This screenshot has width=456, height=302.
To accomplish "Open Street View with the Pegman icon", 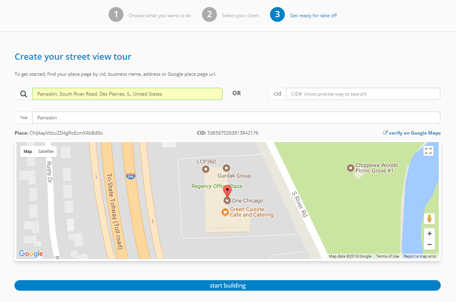I will click(429, 219).
